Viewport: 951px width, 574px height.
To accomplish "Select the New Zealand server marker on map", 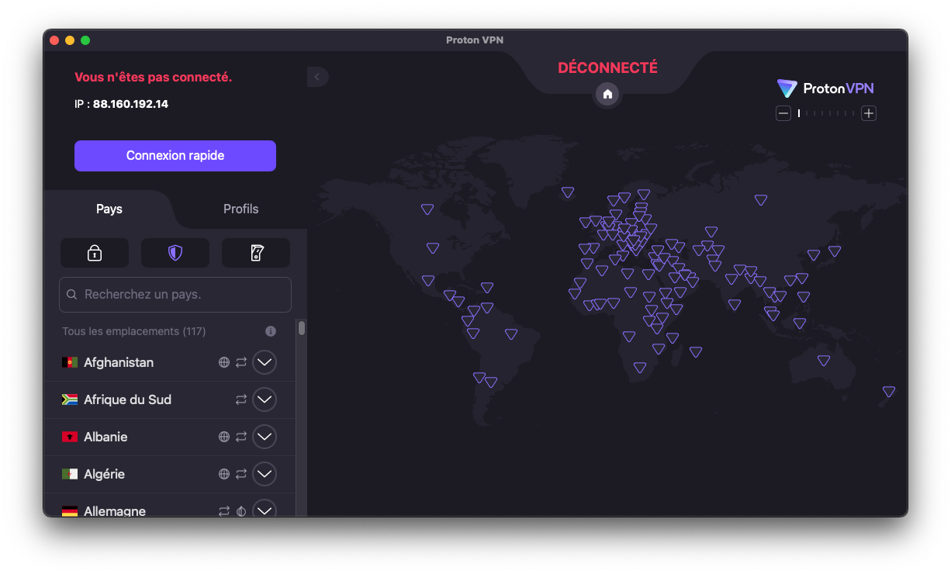I will [889, 392].
